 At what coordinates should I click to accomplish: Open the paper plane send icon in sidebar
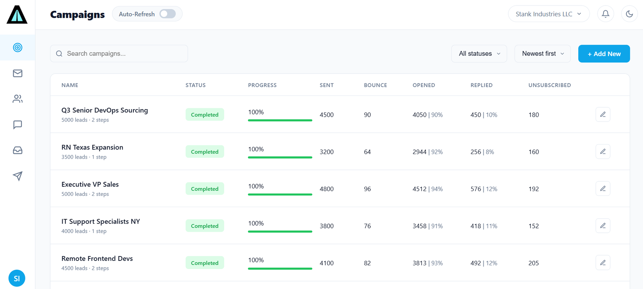point(18,176)
